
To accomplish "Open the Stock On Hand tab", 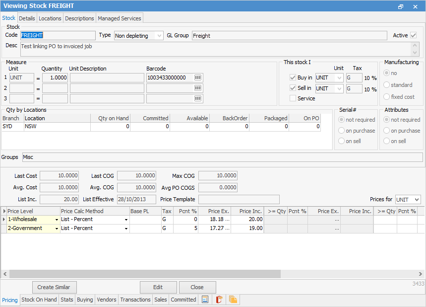I will click(39, 300).
